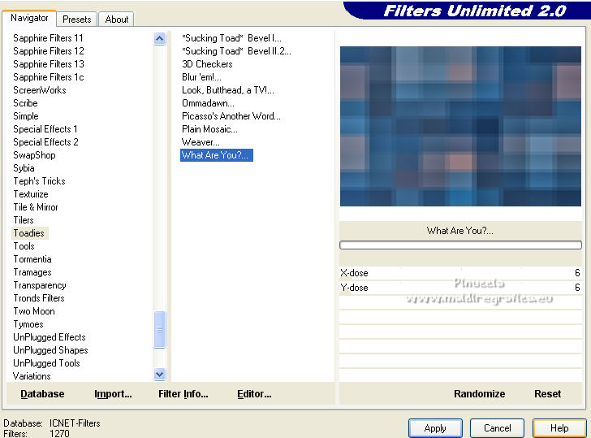The width and height of the screenshot is (591, 438).
Task: Select Look, Butthead, a TV! filter
Action: pos(227,90)
